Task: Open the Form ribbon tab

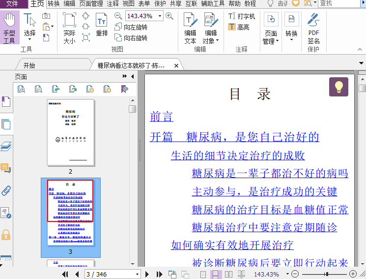Action: coord(144,3)
